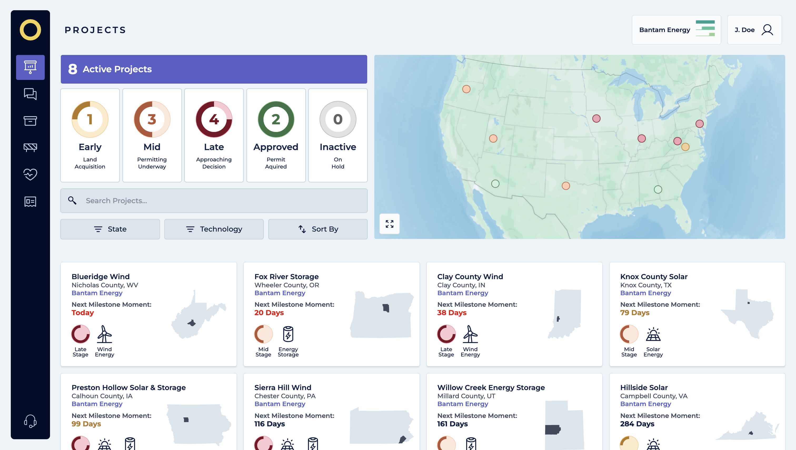Open the headset support icon
This screenshot has height=450, width=796.
[x=30, y=421]
